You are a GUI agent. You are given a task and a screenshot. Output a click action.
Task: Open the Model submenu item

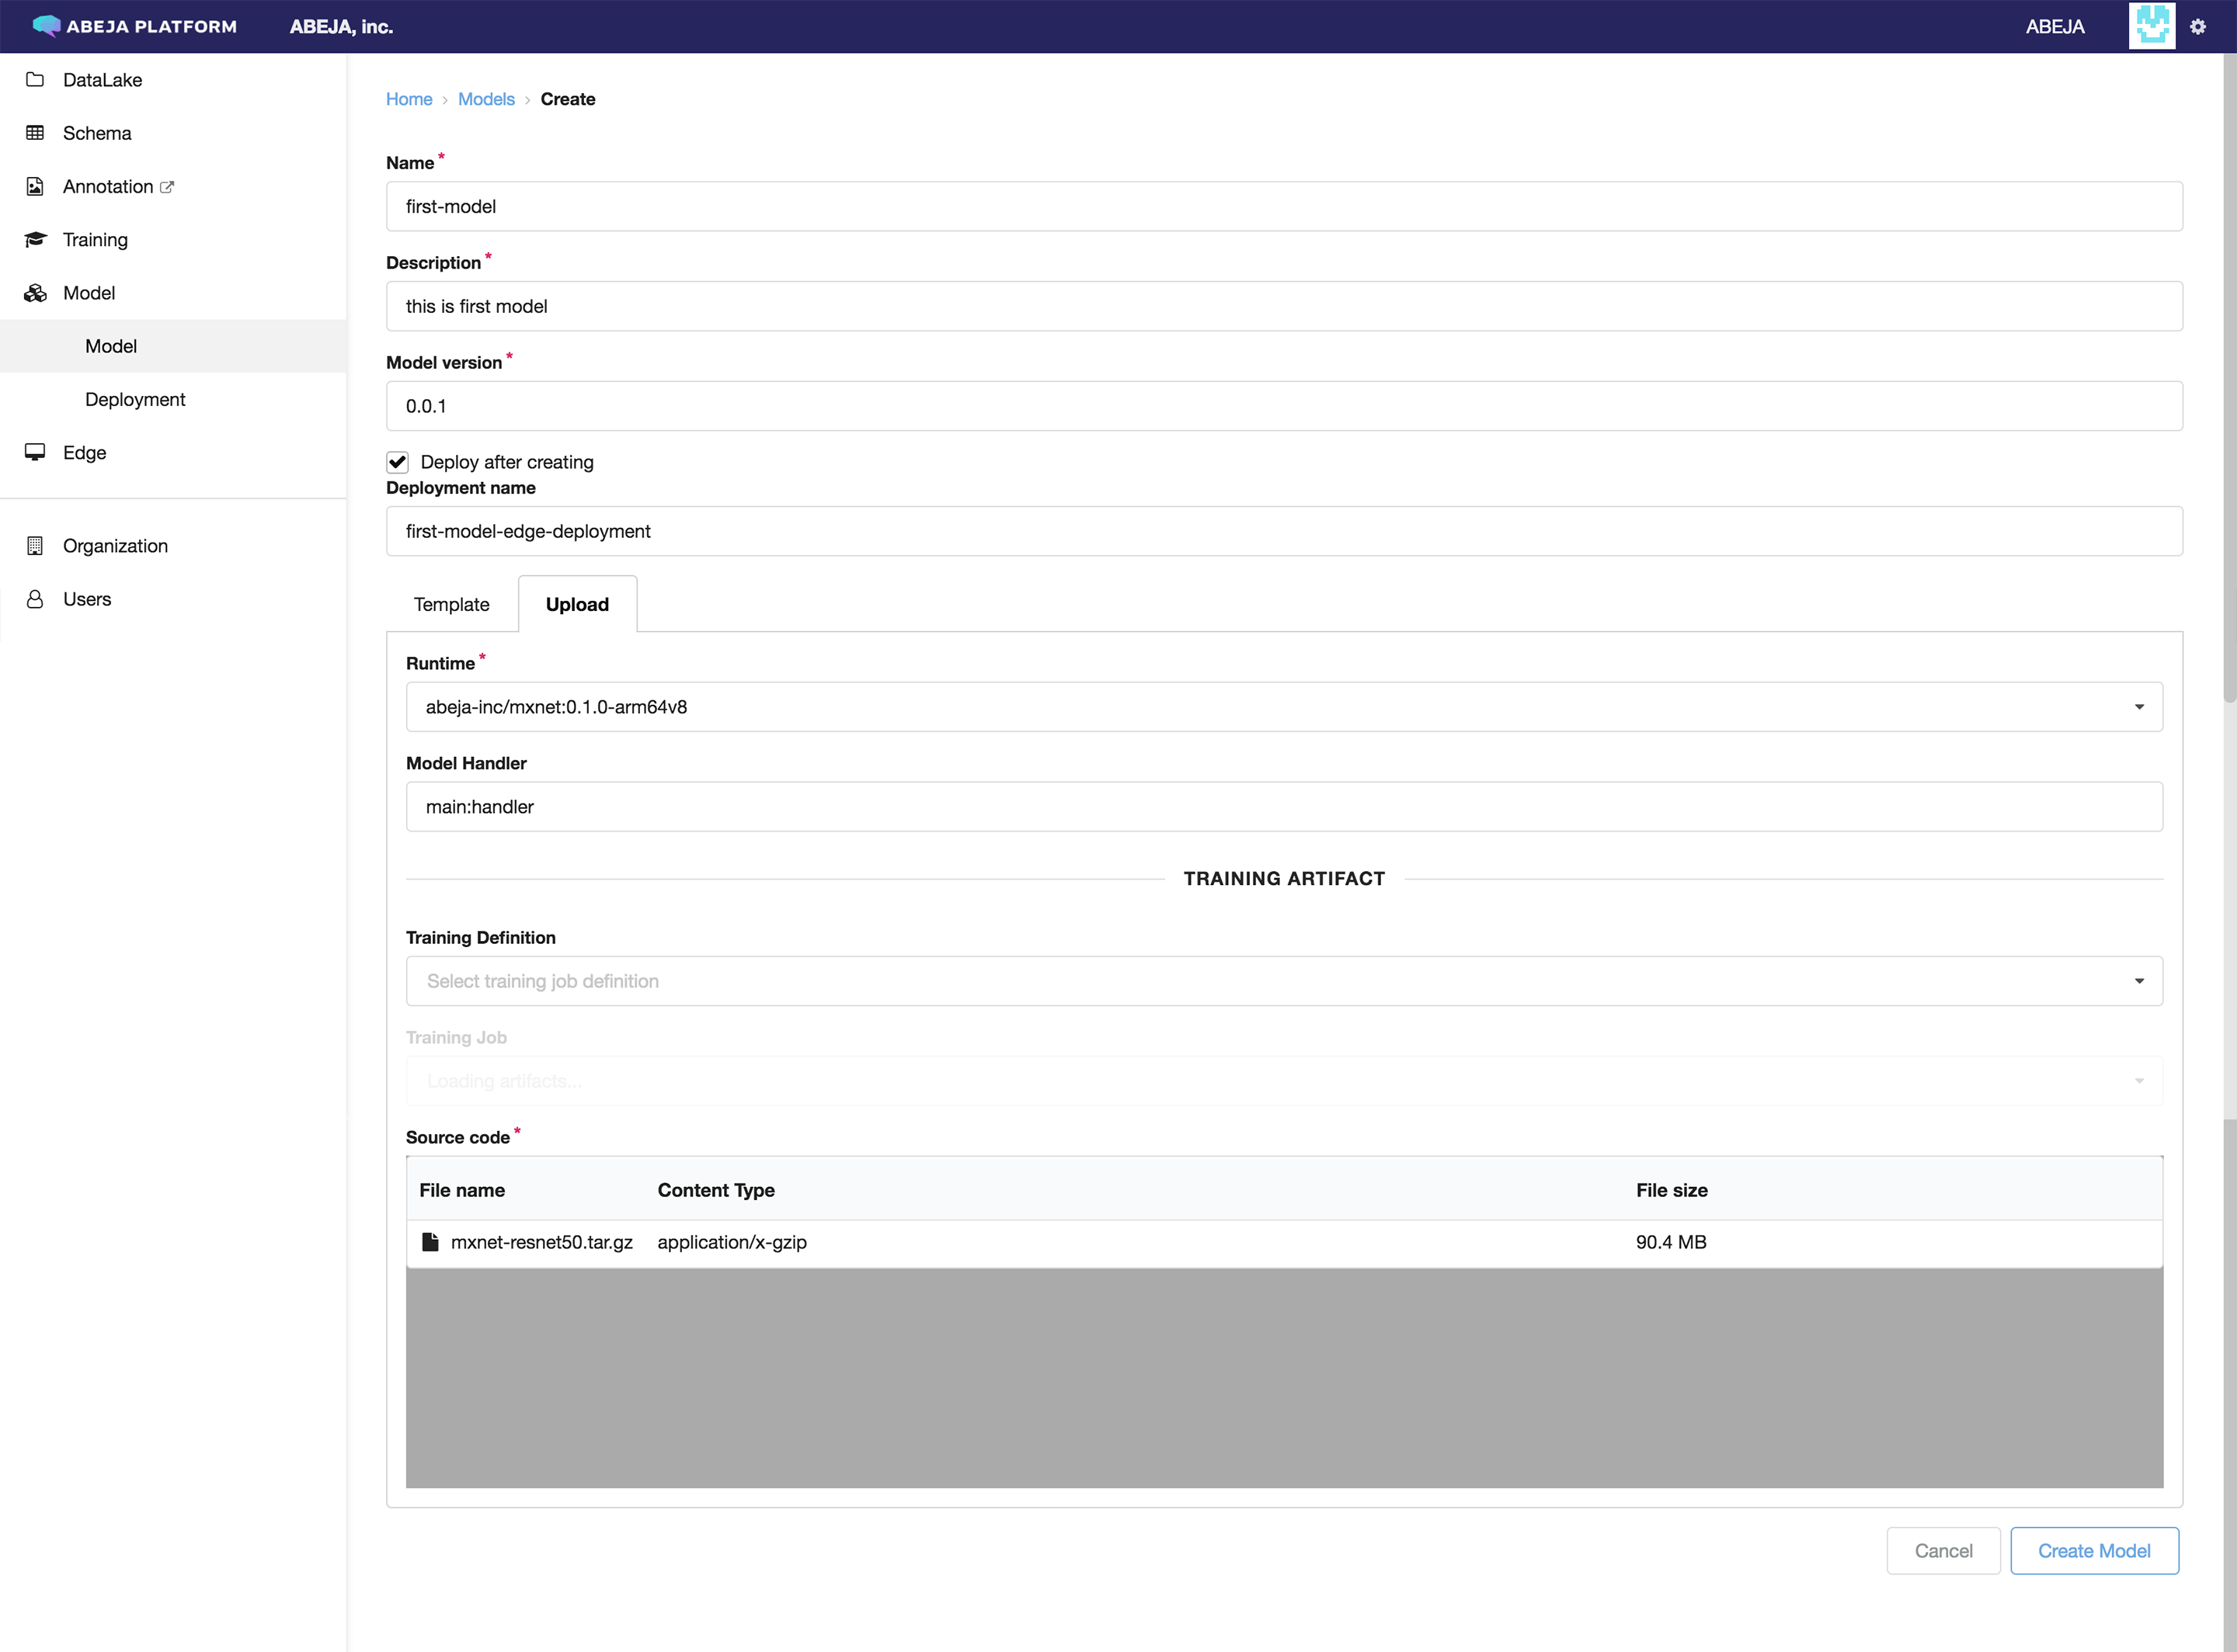coord(173,346)
